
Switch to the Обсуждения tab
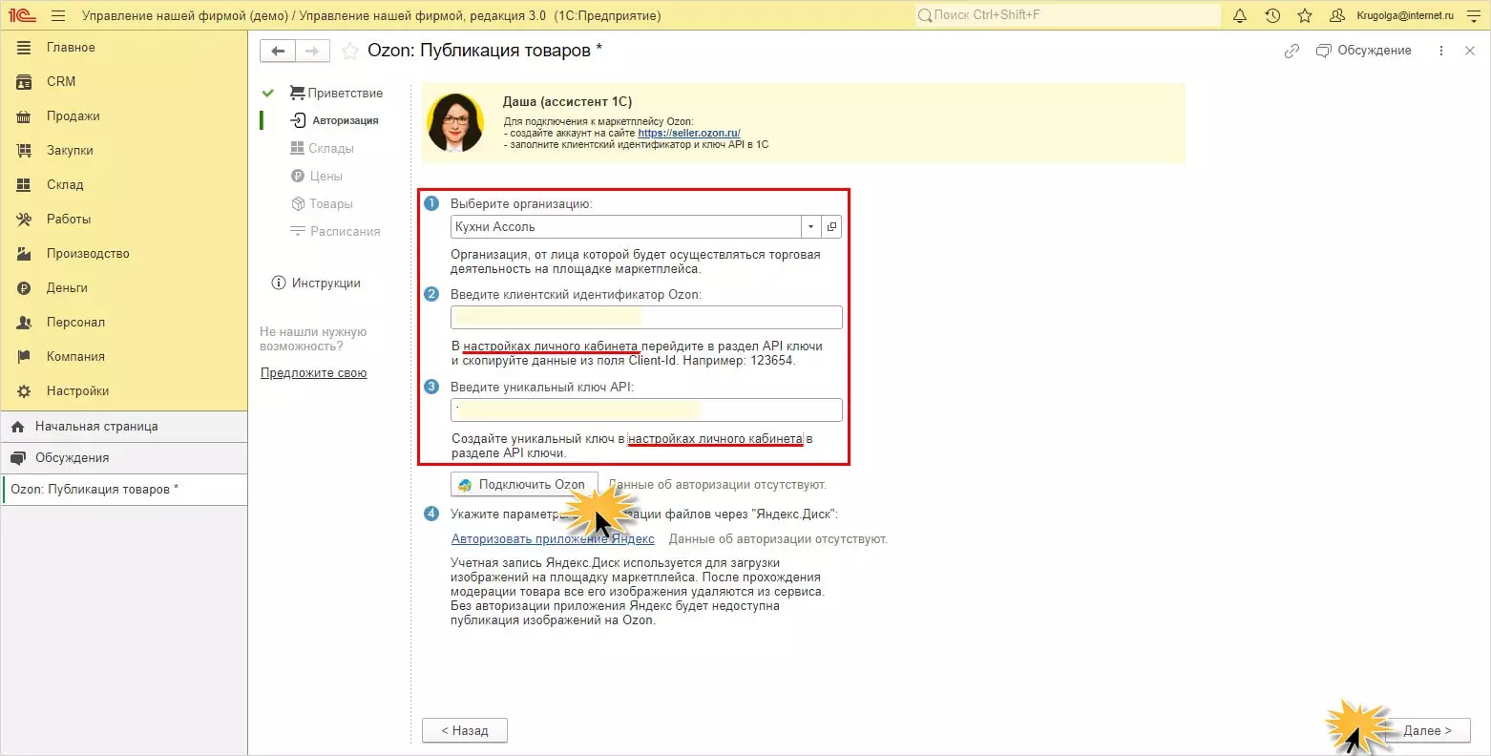124,457
